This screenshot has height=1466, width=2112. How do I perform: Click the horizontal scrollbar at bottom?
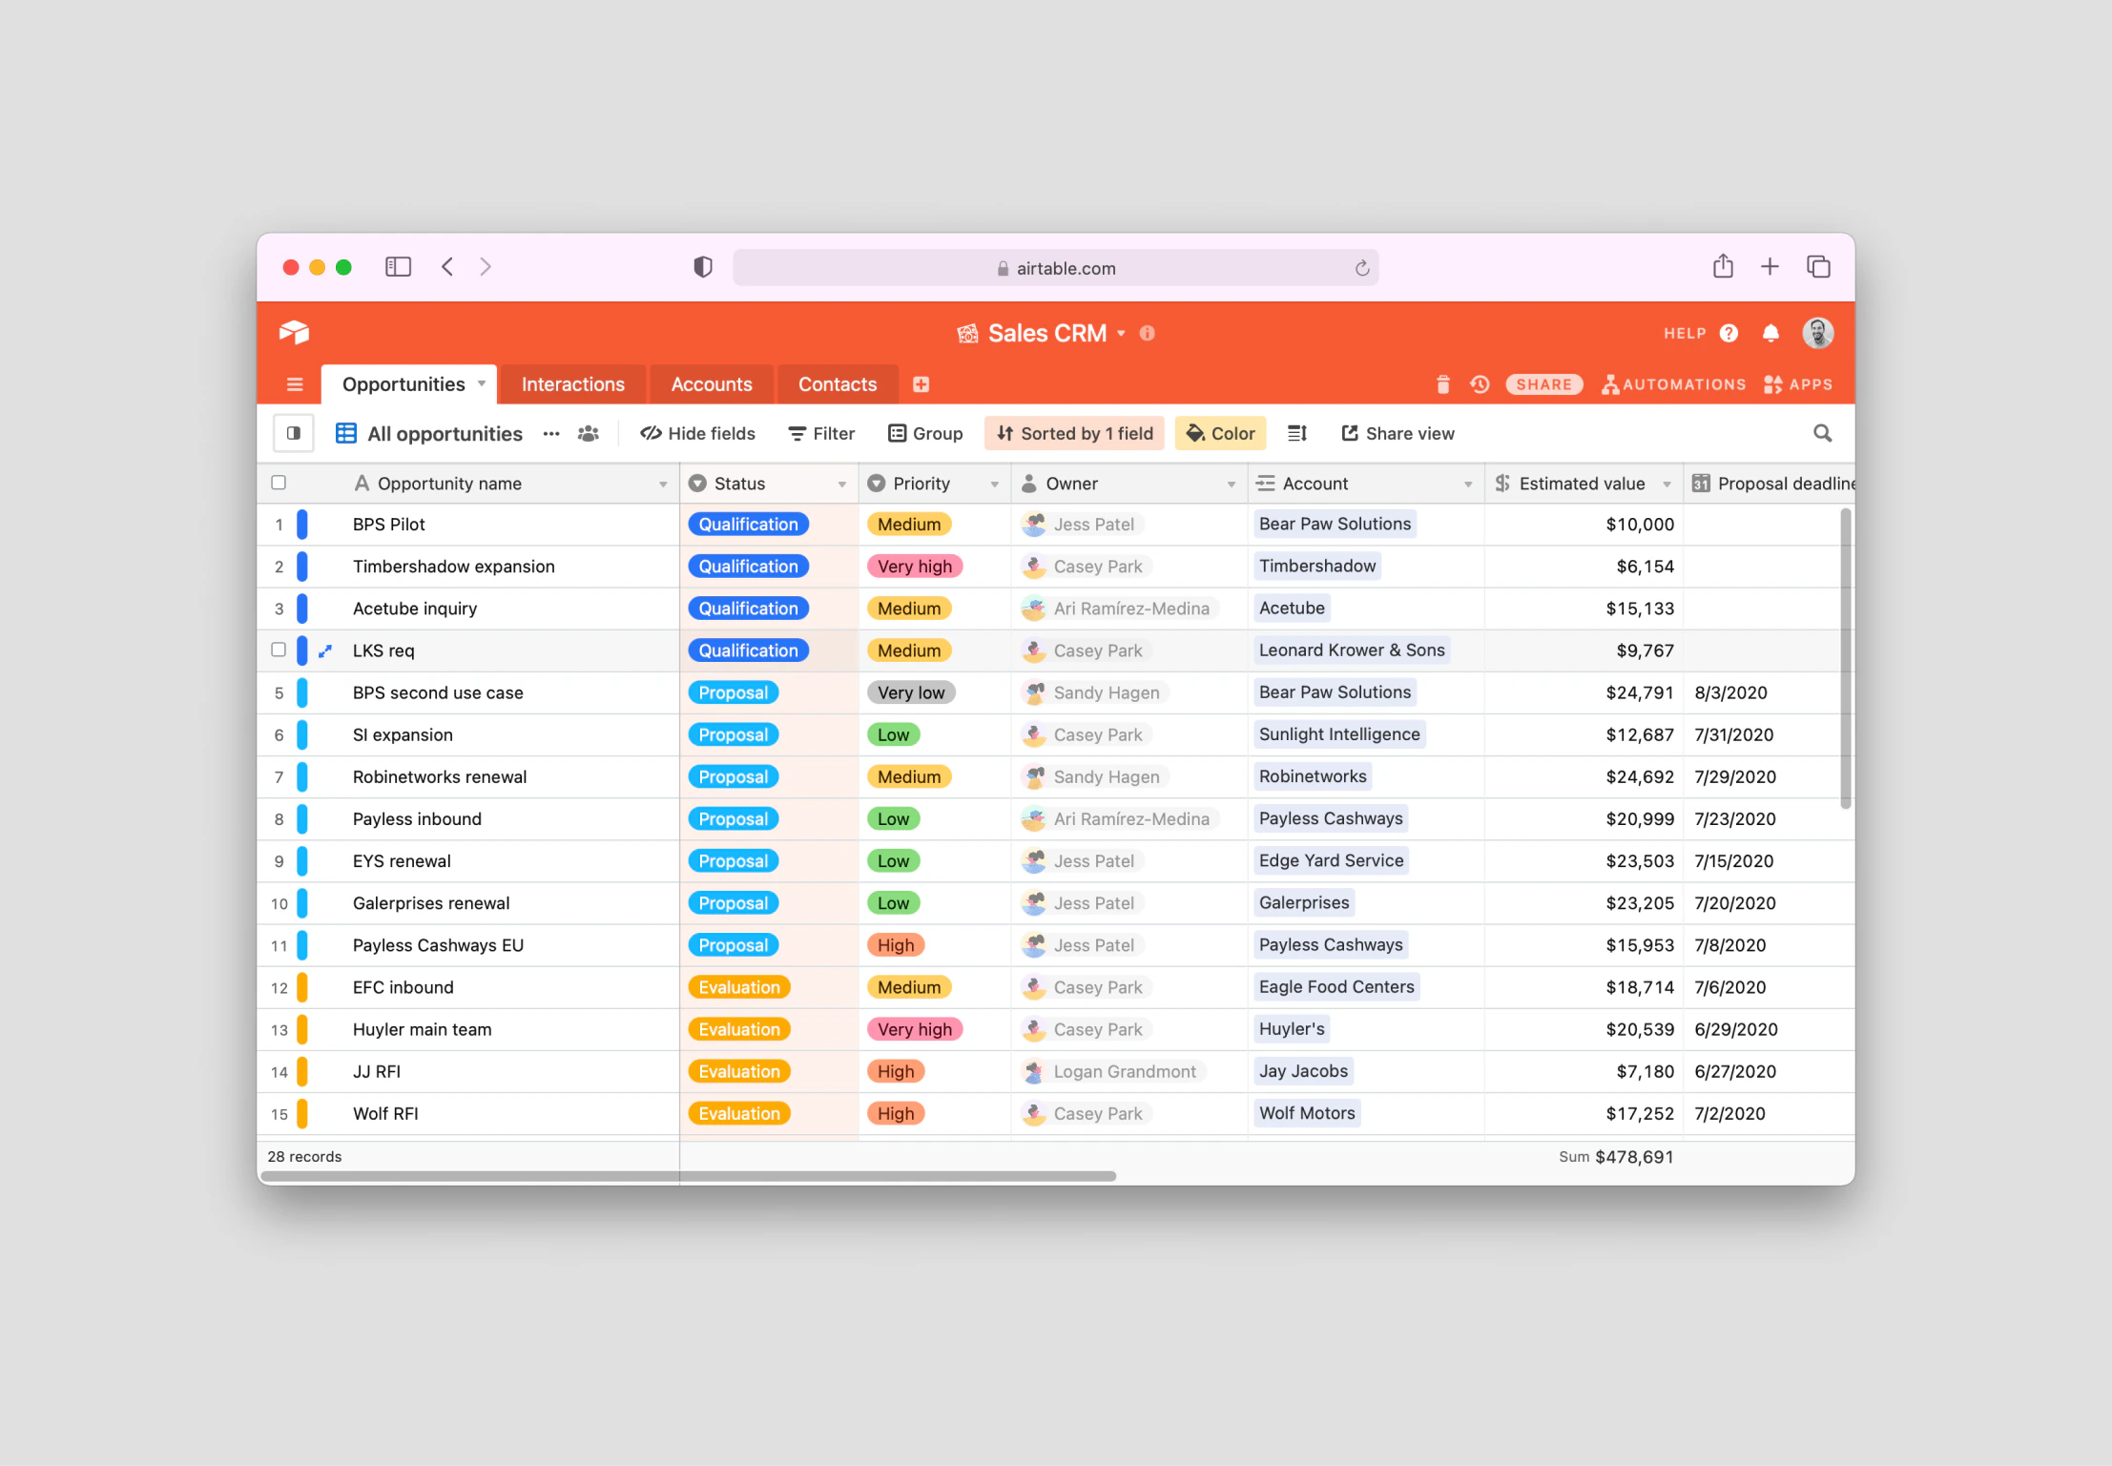(x=687, y=1176)
